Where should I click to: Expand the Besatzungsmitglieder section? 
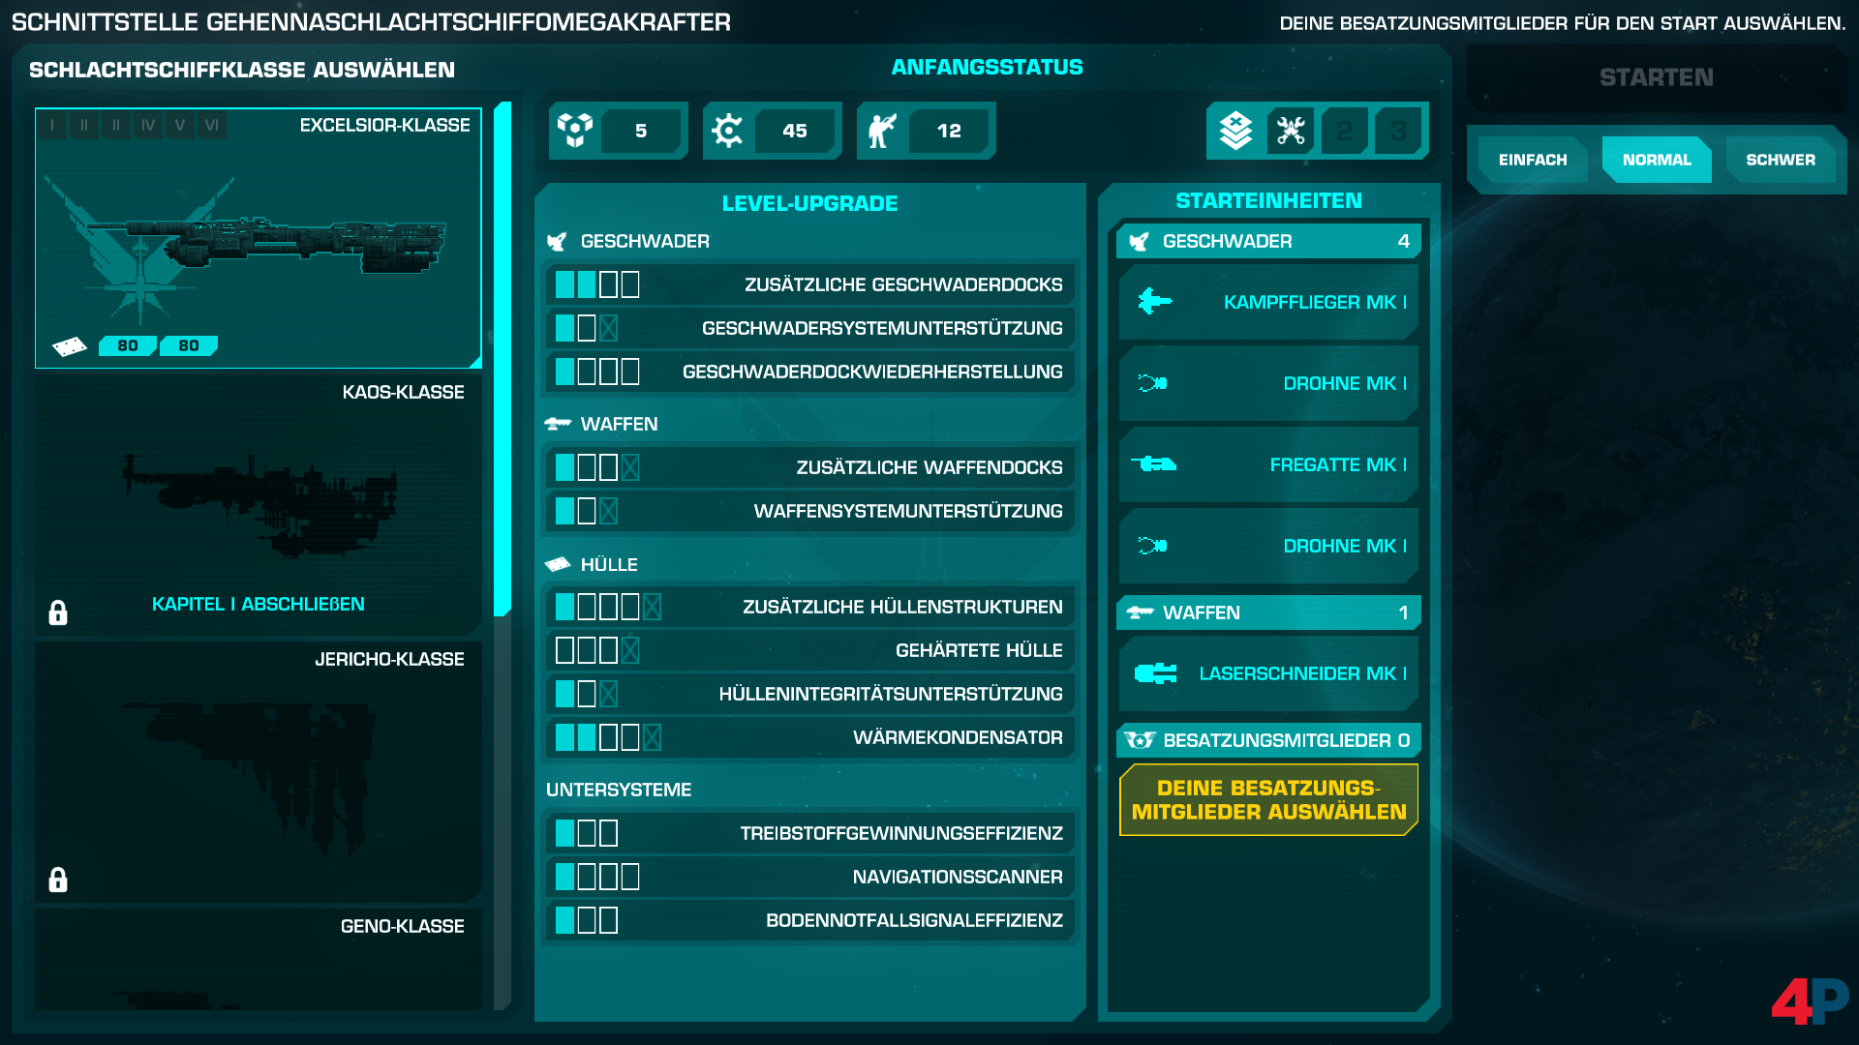(x=1268, y=740)
